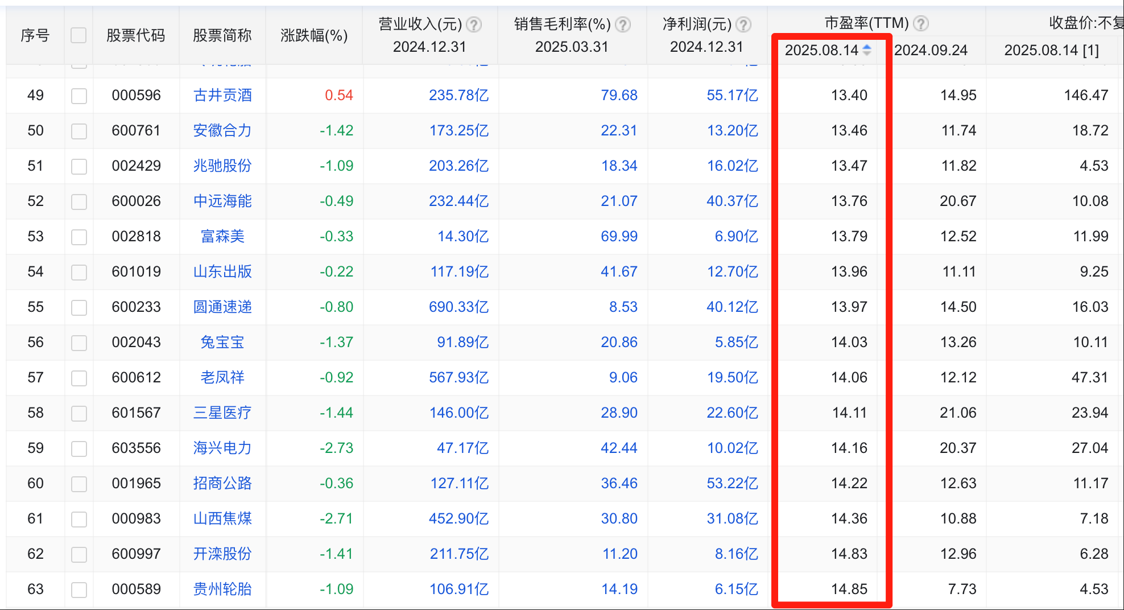Click gross margin 69.99 for 富森美
This screenshot has height=610, width=1124.
[619, 236]
